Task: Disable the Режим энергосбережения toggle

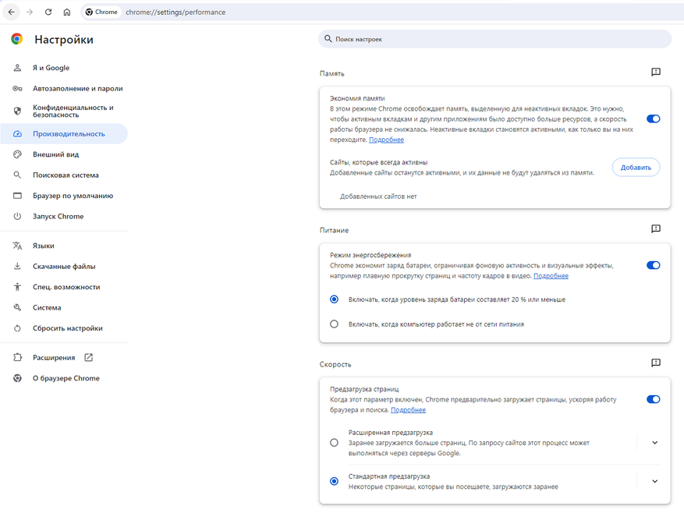Action: coord(653,265)
